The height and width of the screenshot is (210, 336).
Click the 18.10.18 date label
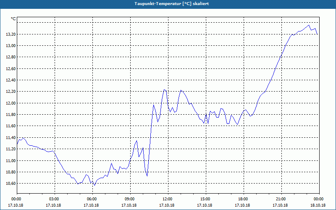[x=318, y=205]
